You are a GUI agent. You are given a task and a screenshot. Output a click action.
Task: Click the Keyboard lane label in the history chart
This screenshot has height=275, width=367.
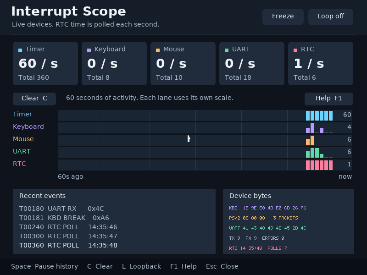pyautogui.click(x=28, y=126)
